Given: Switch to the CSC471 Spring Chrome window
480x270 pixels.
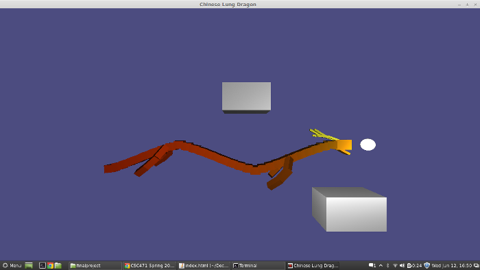Looking at the screenshot, I should tap(149, 265).
